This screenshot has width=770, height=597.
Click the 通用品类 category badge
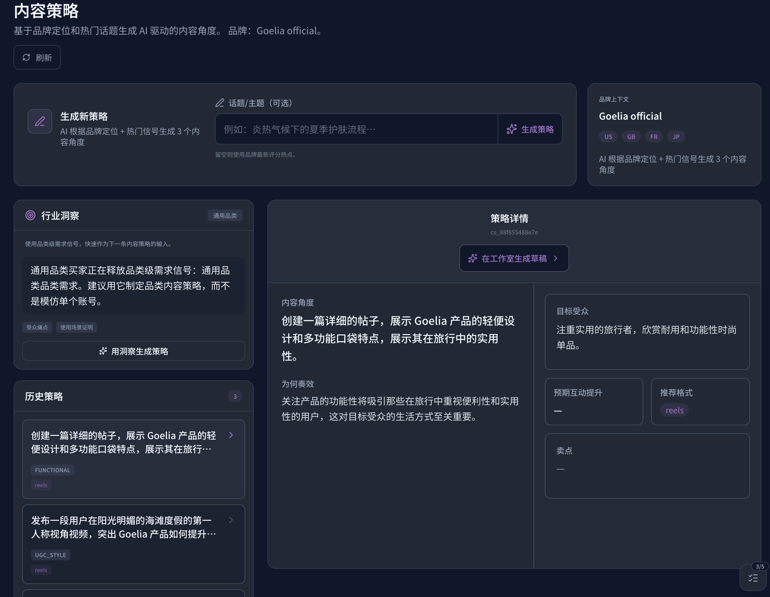point(225,216)
